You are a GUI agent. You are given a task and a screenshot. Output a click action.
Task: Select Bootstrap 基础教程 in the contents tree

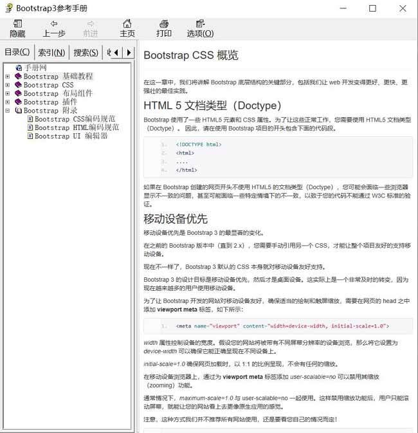click(x=59, y=76)
